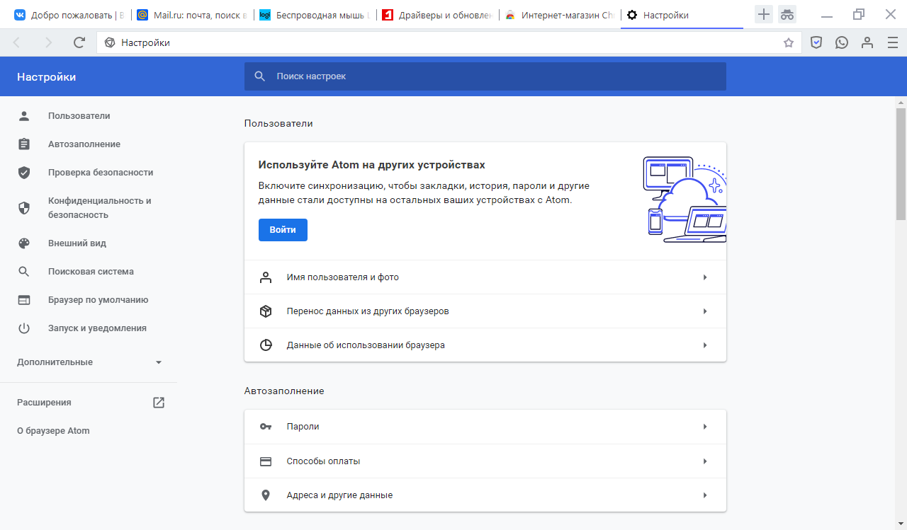Viewport: 907px width, 530px height.
Task: Expand the Имя пользователя и фото row arrow
Action: 705,277
